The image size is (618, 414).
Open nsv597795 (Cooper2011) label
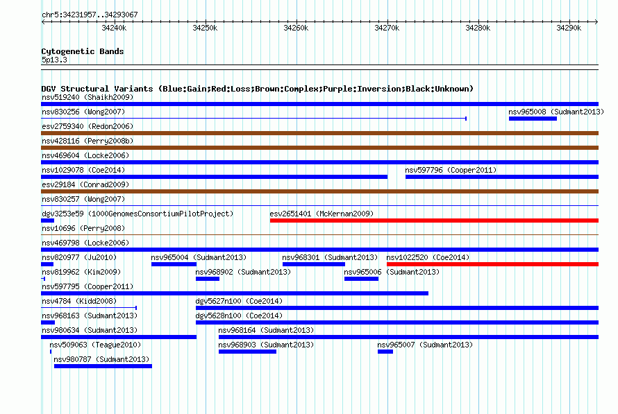[87, 286]
